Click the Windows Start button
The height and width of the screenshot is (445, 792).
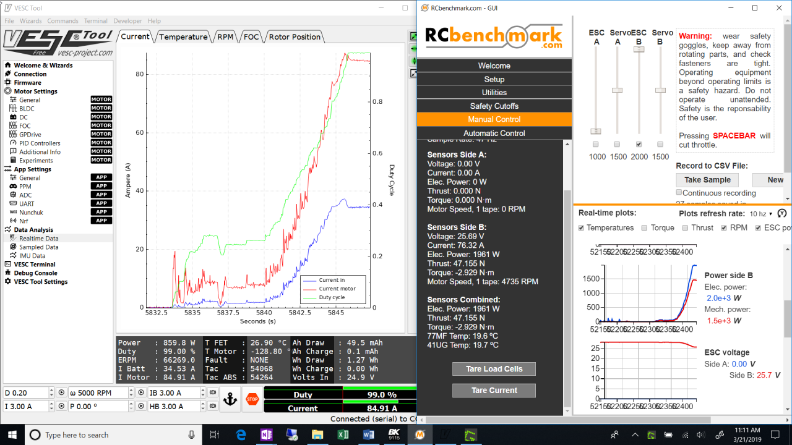point(12,434)
